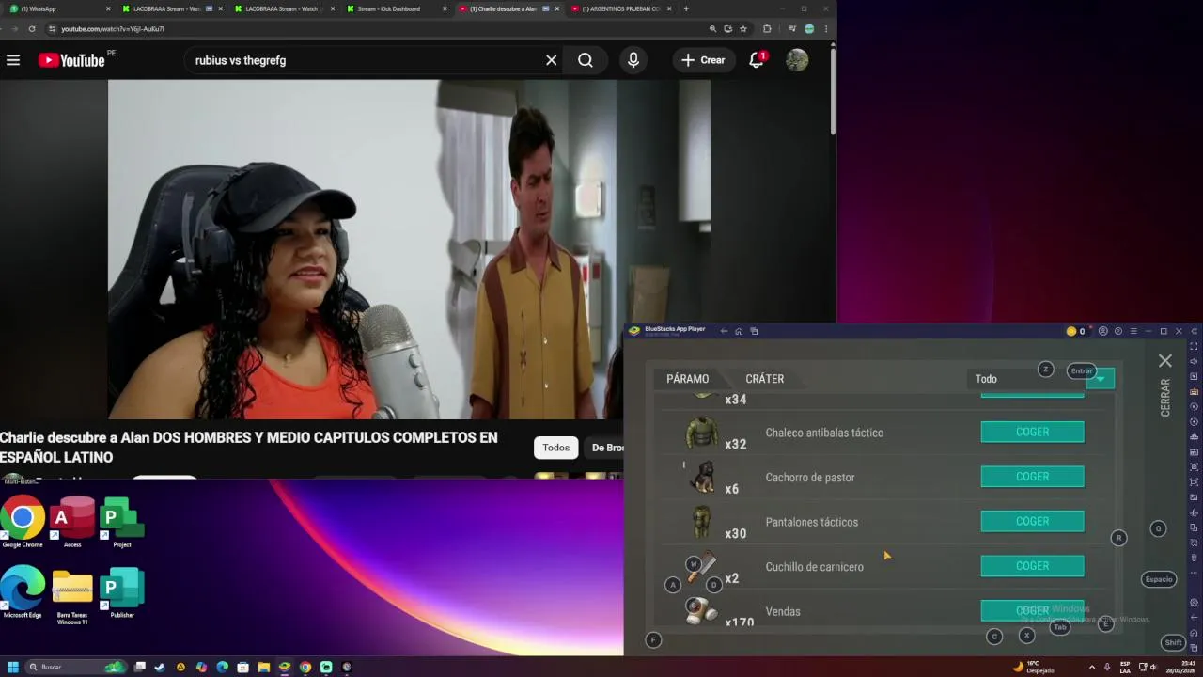Viewport: 1203px width, 677px height.
Task: Click the Vendas item name
Action: (783, 612)
